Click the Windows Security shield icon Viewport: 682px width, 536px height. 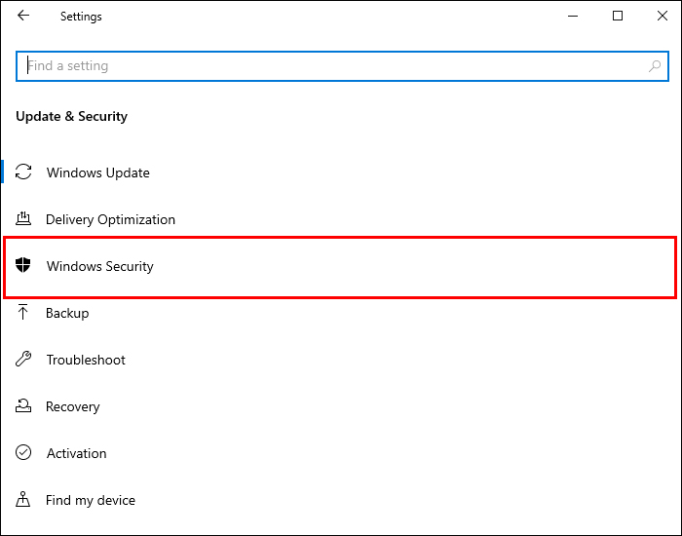point(24,266)
